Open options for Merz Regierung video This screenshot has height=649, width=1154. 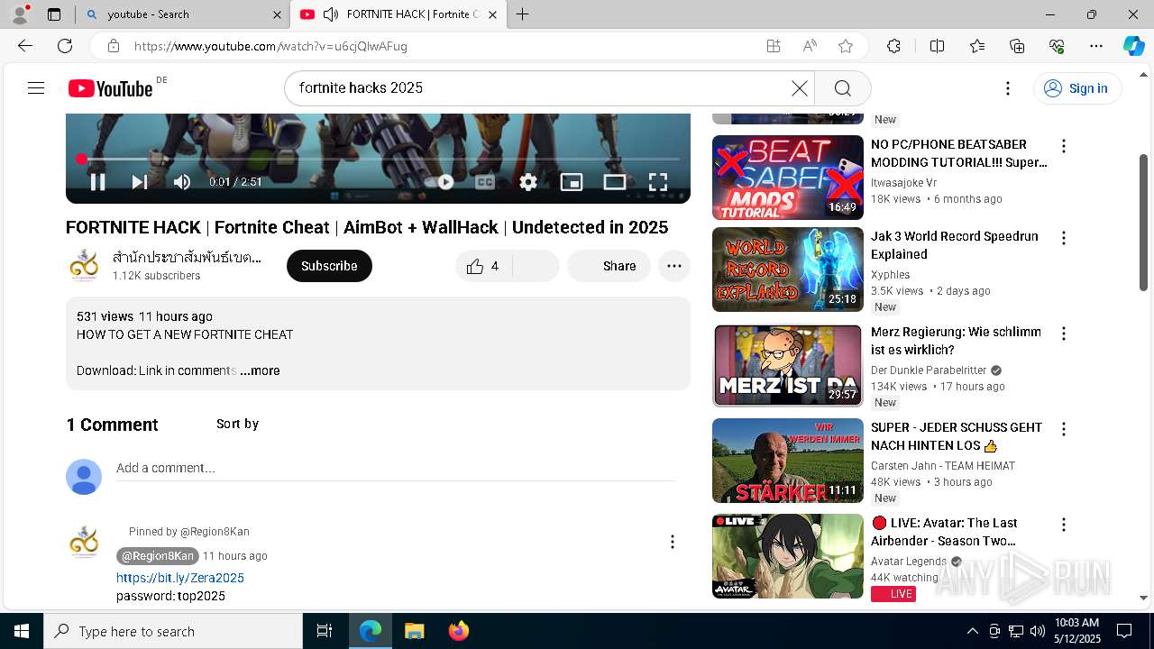point(1064,334)
